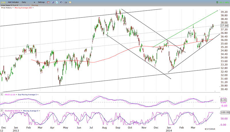Open the Add Indicator menu
This screenshot has width=230, height=132.
click(13, 2)
